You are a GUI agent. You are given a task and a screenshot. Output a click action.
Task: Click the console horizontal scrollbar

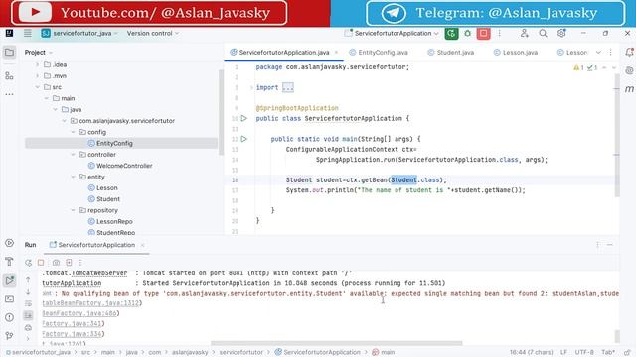(x=336, y=343)
